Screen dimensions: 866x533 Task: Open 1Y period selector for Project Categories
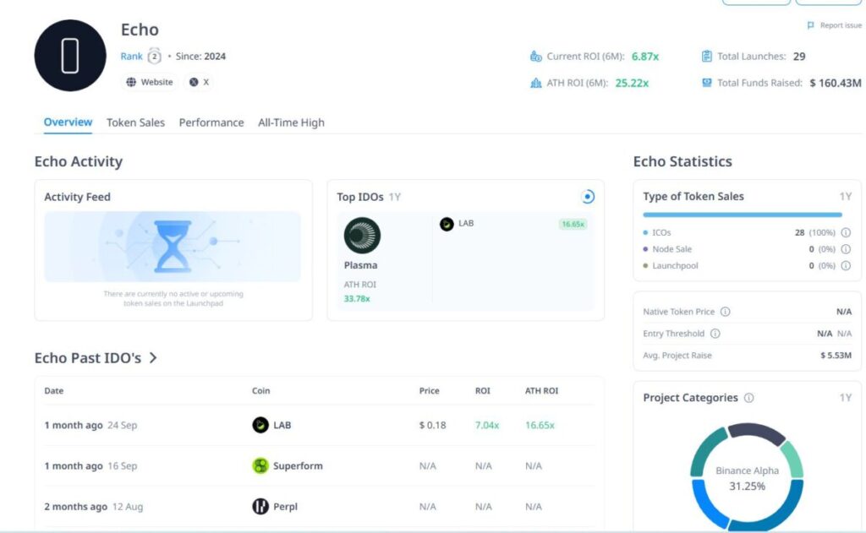[x=845, y=398]
